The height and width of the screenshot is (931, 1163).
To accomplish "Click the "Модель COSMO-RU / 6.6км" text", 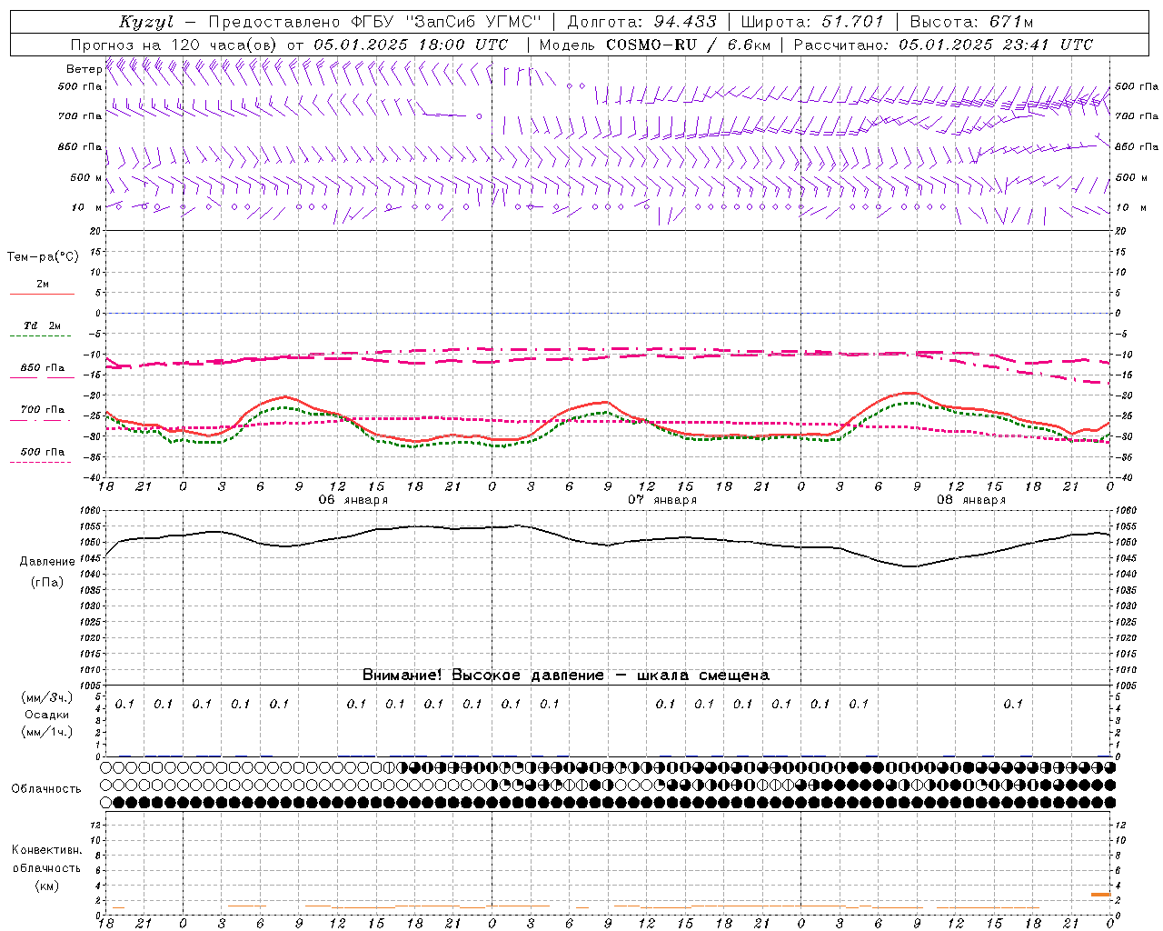I will (655, 45).
